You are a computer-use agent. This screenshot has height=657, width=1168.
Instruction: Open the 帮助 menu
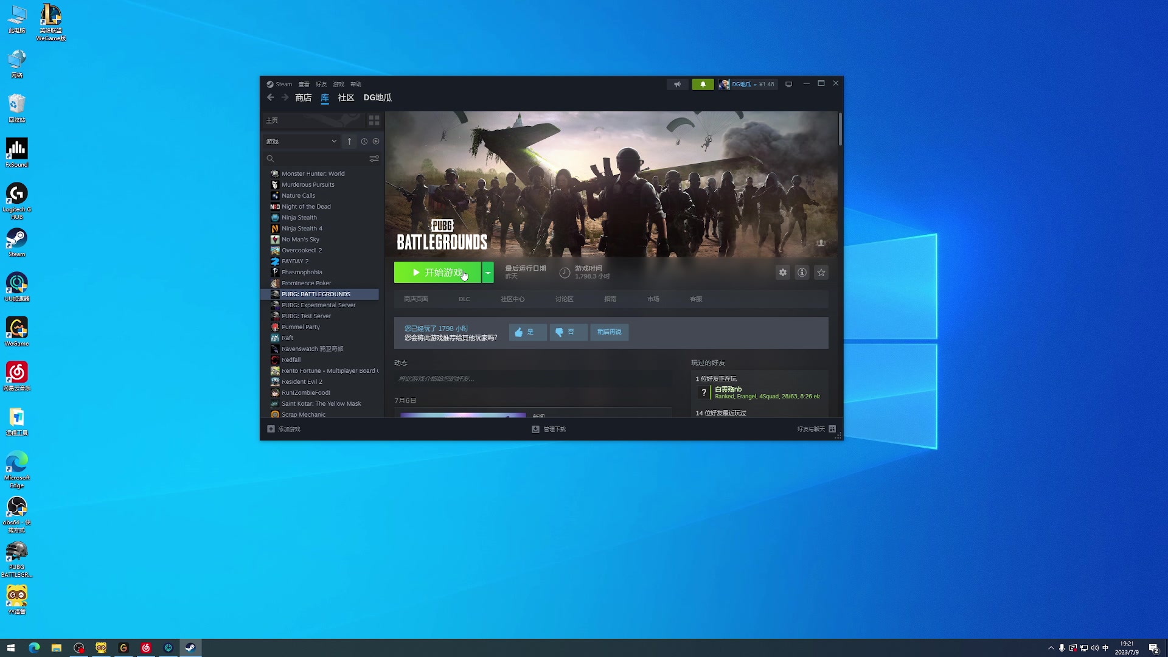tap(356, 85)
